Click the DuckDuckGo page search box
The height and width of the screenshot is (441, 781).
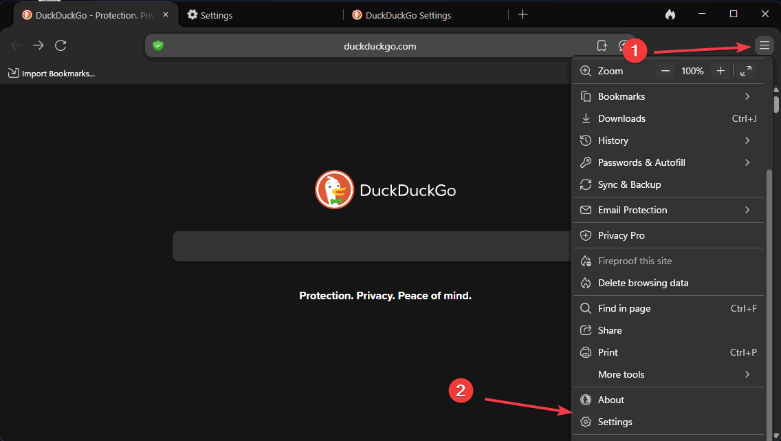point(371,246)
